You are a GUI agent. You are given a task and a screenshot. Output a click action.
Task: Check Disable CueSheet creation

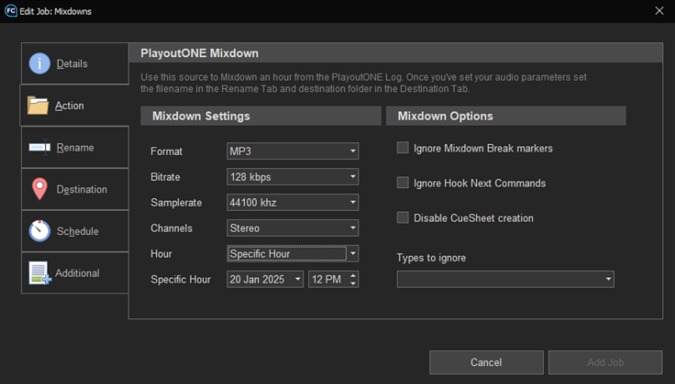(x=403, y=217)
